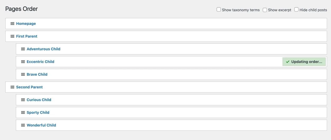
Task: Click the reorder icon for Curious Child
Action: click(x=23, y=100)
